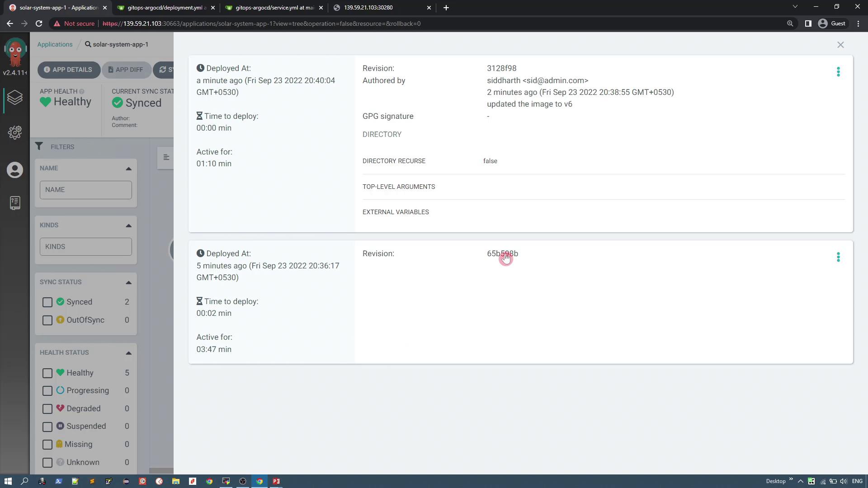Screen dimensions: 868x488
Task: Open User Info sidebar icon
Action: tap(15, 170)
